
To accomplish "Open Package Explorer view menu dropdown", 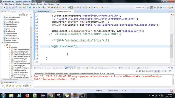I will 31,15.
